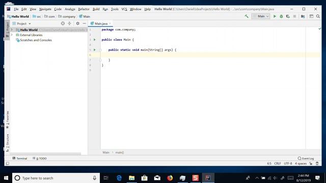Click the highlighted empty line 6 in editor
Image resolution: width=326 pixels, height=183 pixels.
click(x=210, y=55)
